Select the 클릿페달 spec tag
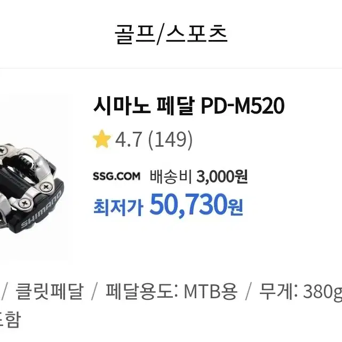Image resolution: width=342 pixels, height=342 pixels. (50, 291)
